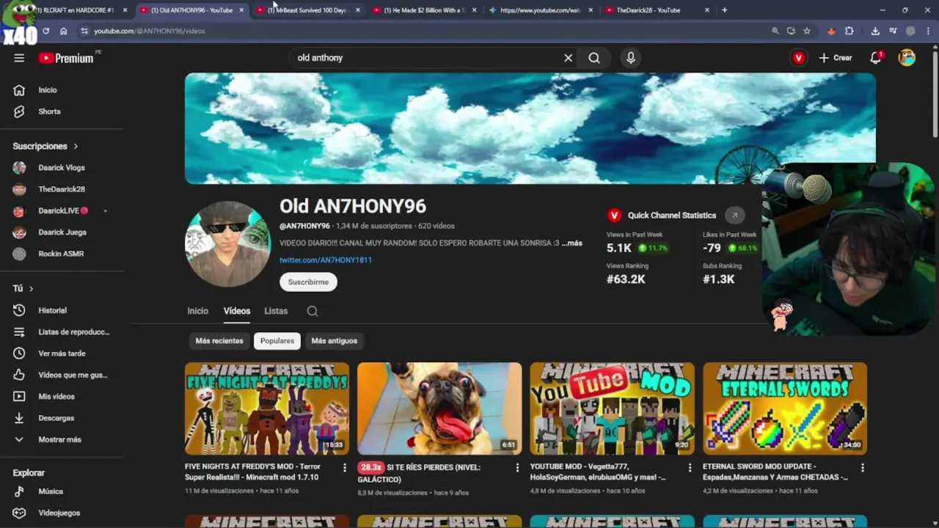Expand channel description with ...más
Image resolution: width=939 pixels, height=528 pixels.
click(572, 243)
